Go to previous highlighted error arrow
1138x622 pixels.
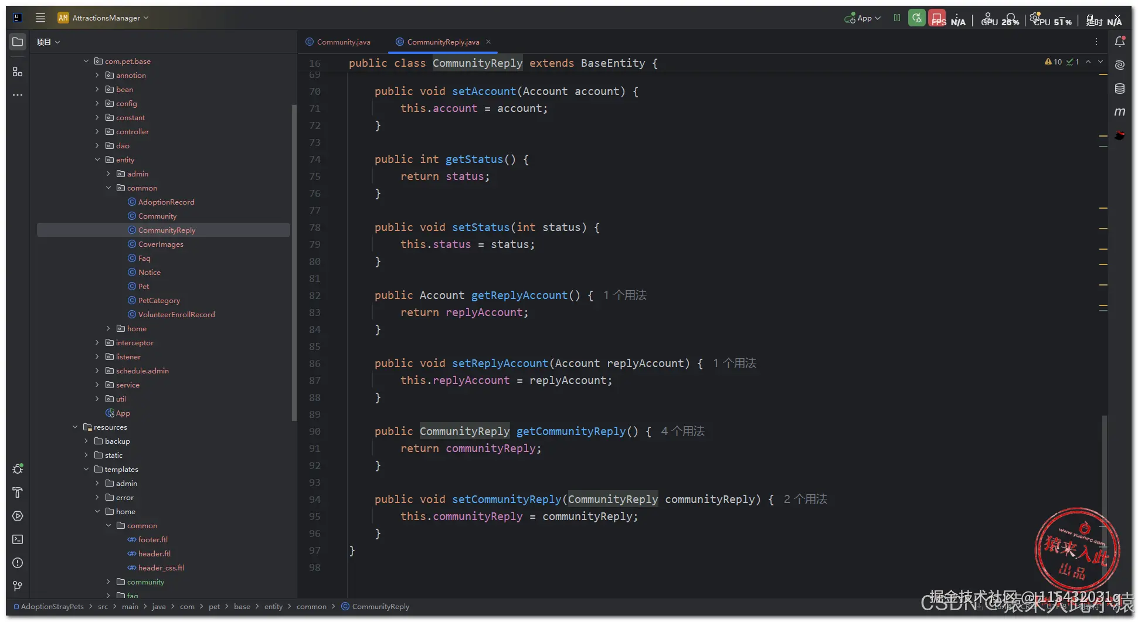[x=1088, y=62]
